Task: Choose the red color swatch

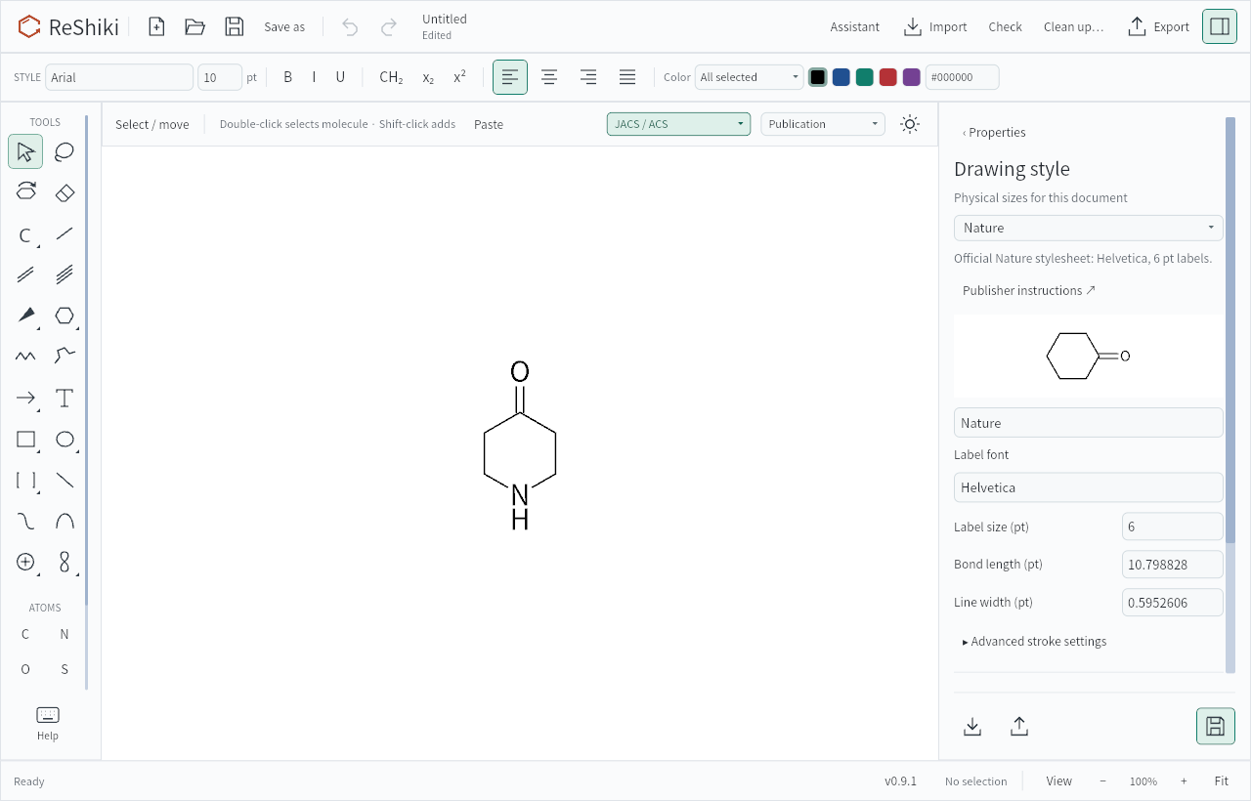Action: click(887, 77)
